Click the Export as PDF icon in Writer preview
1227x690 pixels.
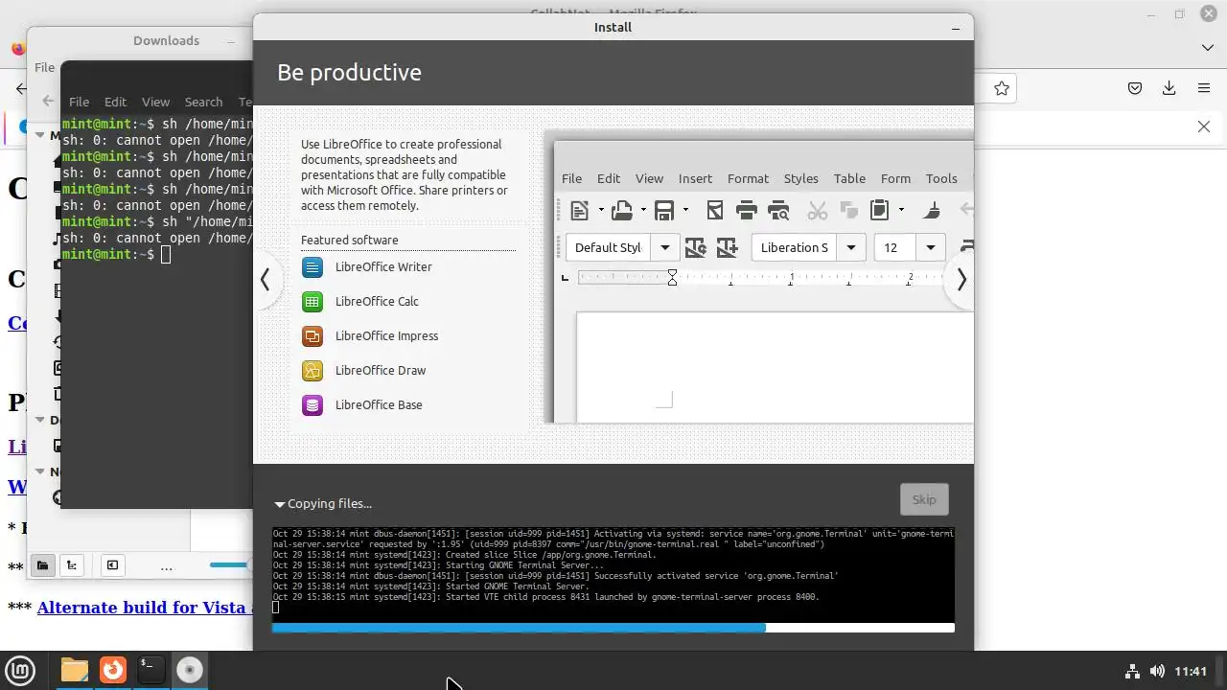click(714, 211)
